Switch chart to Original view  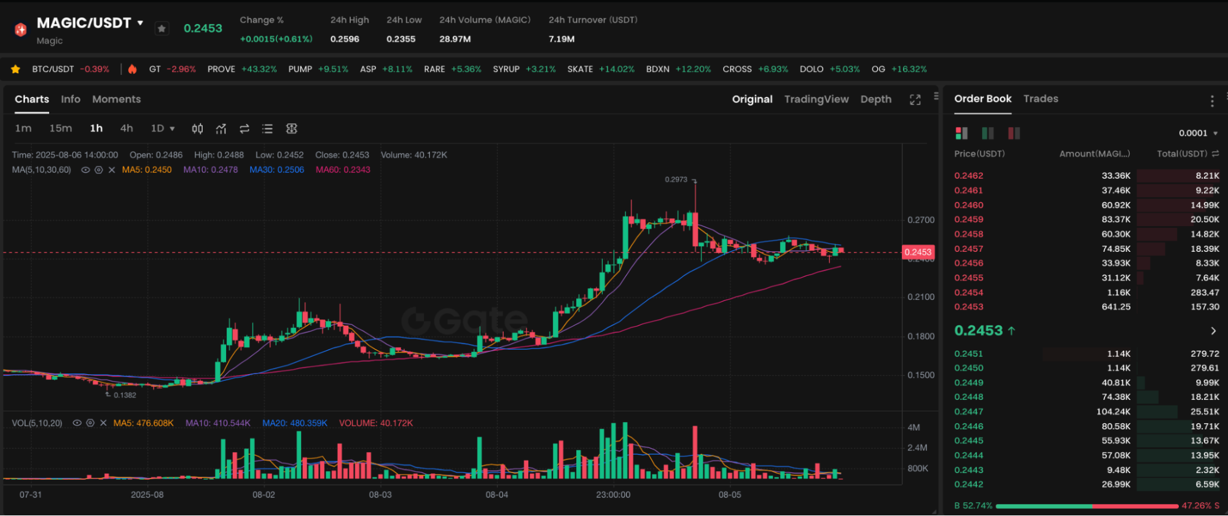point(752,99)
